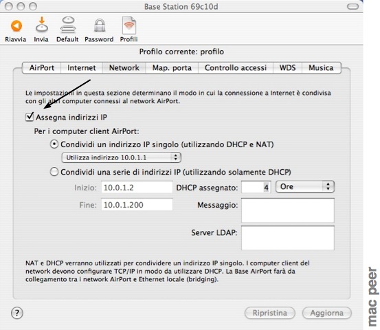Click the Messaggio text field
380x330 pixels.
coord(288,210)
